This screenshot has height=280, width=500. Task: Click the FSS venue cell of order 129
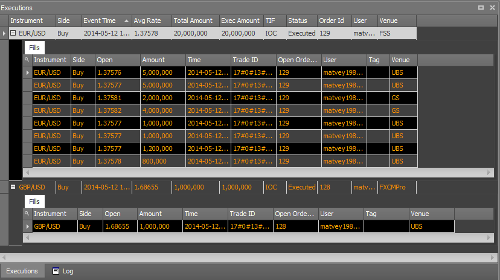(x=397, y=33)
